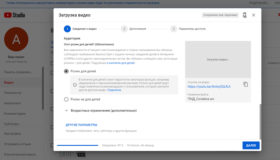Copy the video link with copy icon
The height and width of the screenshot is (160, 280).
click(246, 84)
